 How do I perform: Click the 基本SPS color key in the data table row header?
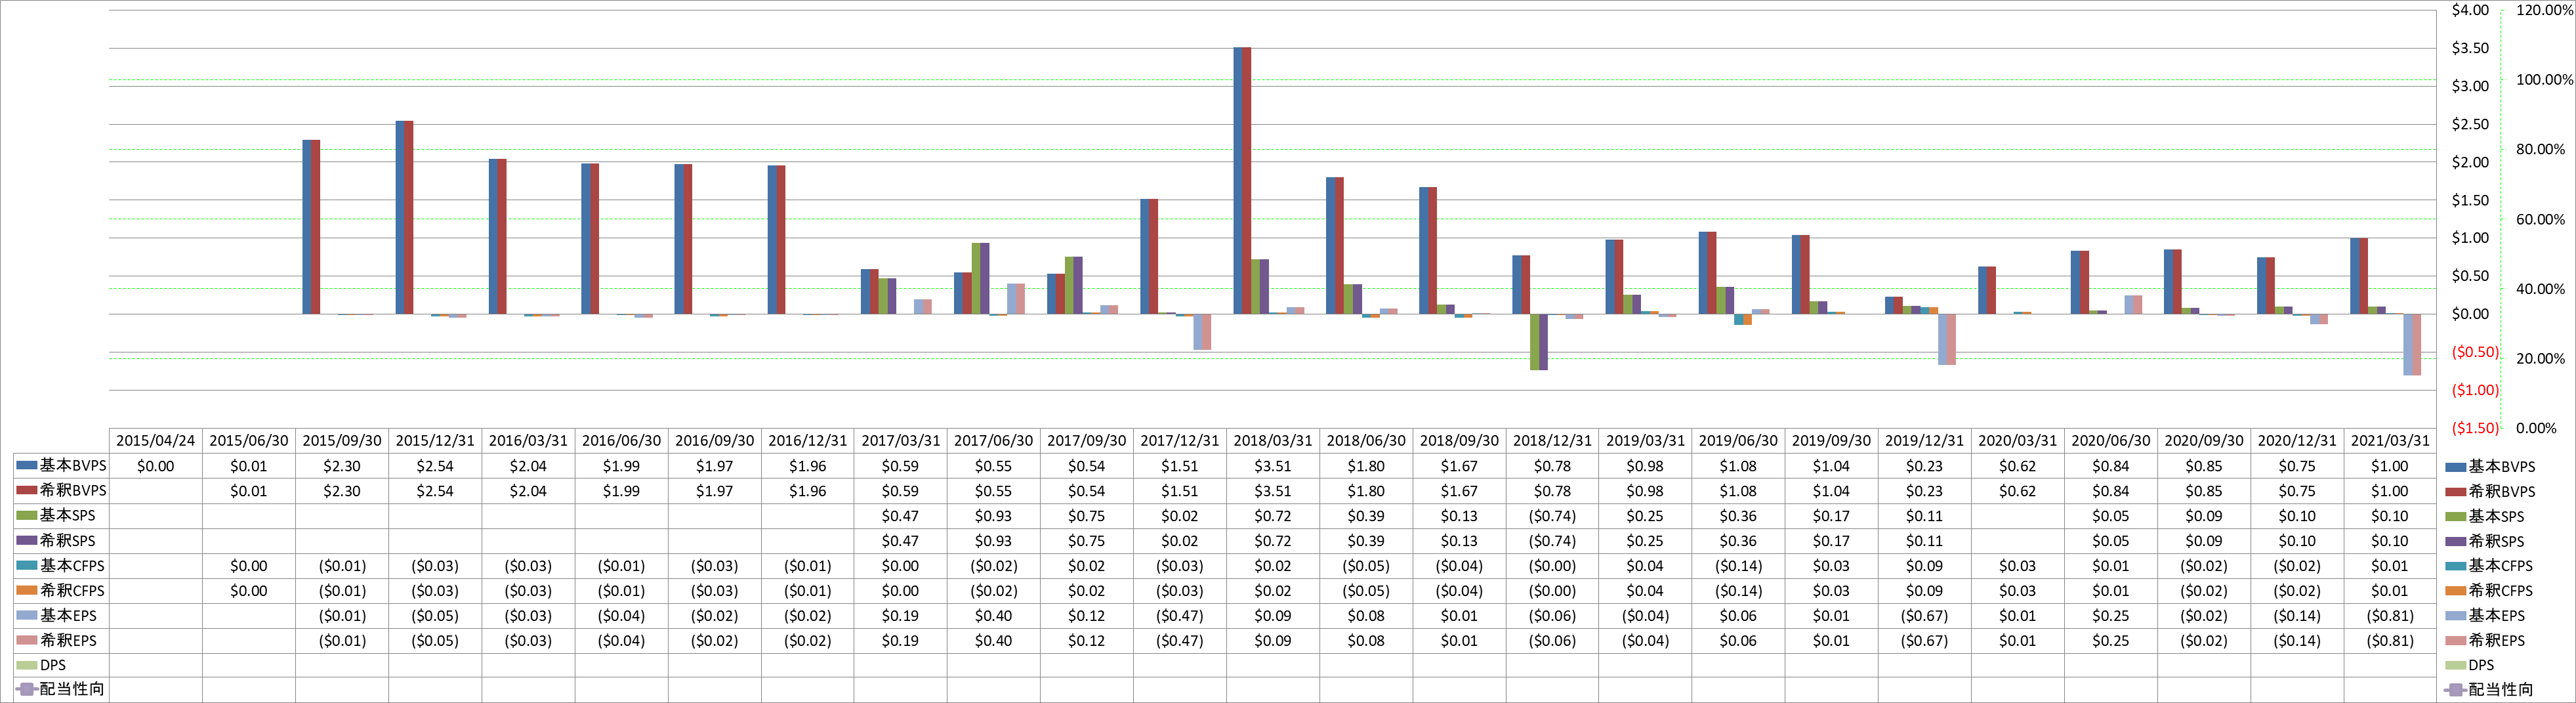click(x=27, y=515)
